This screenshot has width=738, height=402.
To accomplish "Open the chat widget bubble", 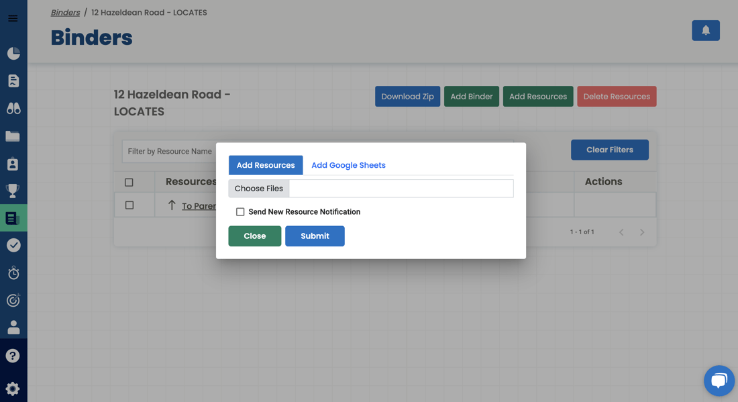I will [x=719, y=381].
